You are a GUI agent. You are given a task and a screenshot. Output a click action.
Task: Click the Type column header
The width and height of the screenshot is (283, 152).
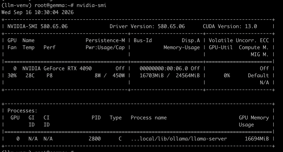[116, 118]
